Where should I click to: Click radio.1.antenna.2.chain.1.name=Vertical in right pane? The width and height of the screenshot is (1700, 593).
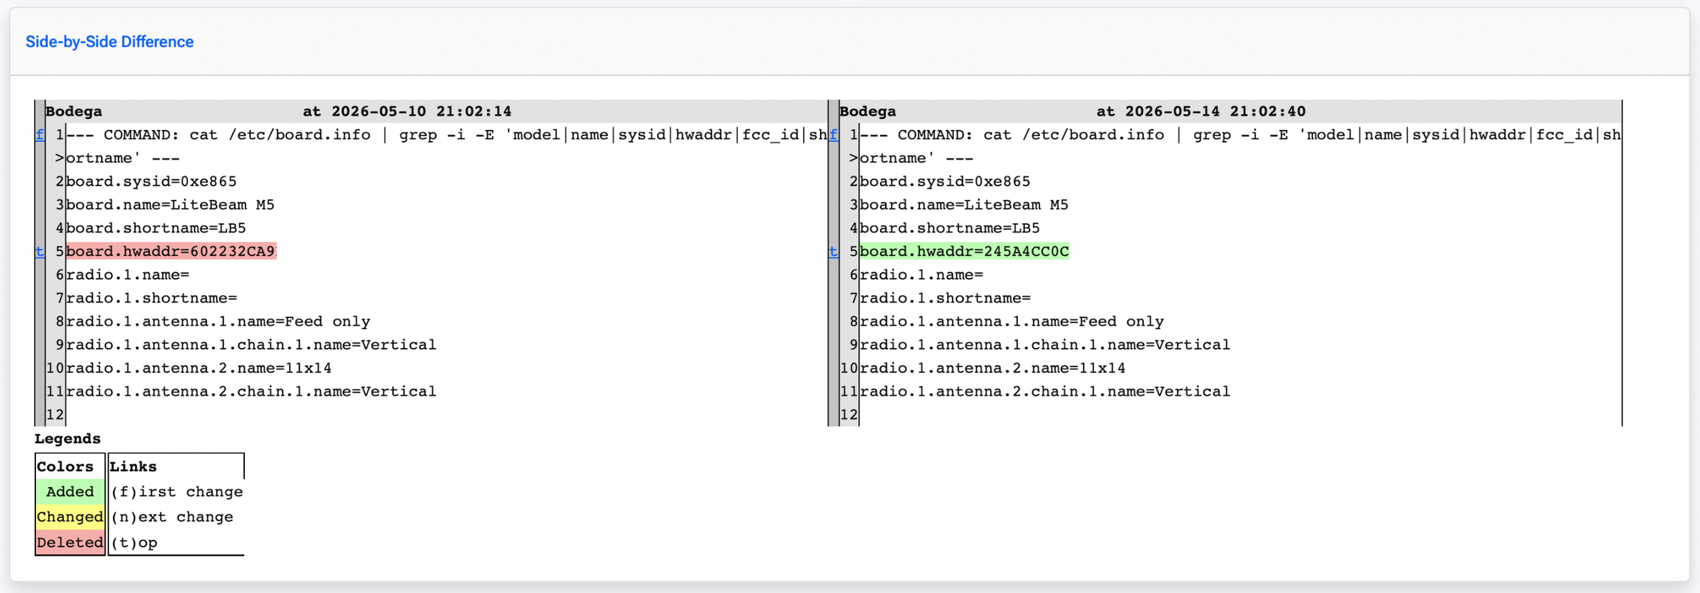click(x=1045, y=392)
